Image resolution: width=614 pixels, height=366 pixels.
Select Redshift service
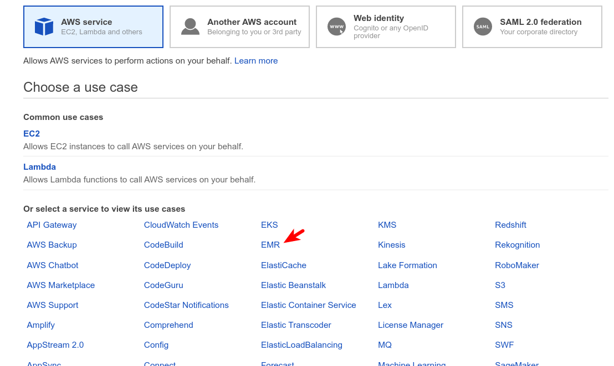coord(510,225)
